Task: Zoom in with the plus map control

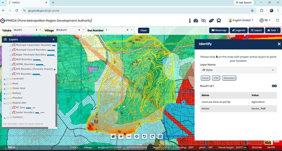Action: tap(121, 136)
